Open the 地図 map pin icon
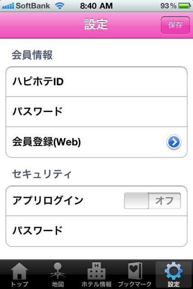This screenshot has height=289, width=193. point(57,271)
